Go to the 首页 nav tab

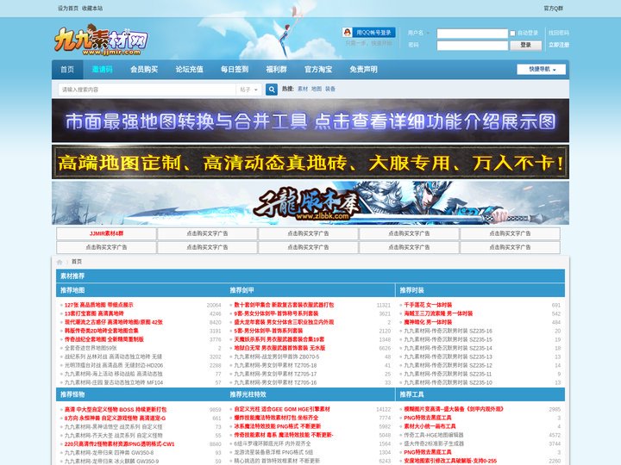coord(67,69)
